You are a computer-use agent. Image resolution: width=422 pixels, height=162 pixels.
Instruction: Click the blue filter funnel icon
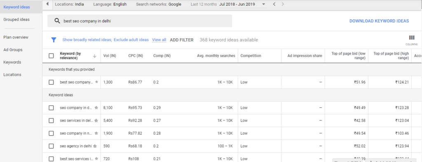[x=54, y=40]
